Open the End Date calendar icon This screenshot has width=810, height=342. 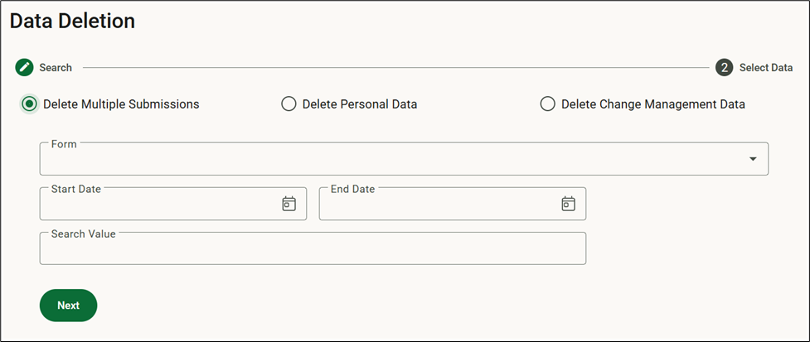568,204
